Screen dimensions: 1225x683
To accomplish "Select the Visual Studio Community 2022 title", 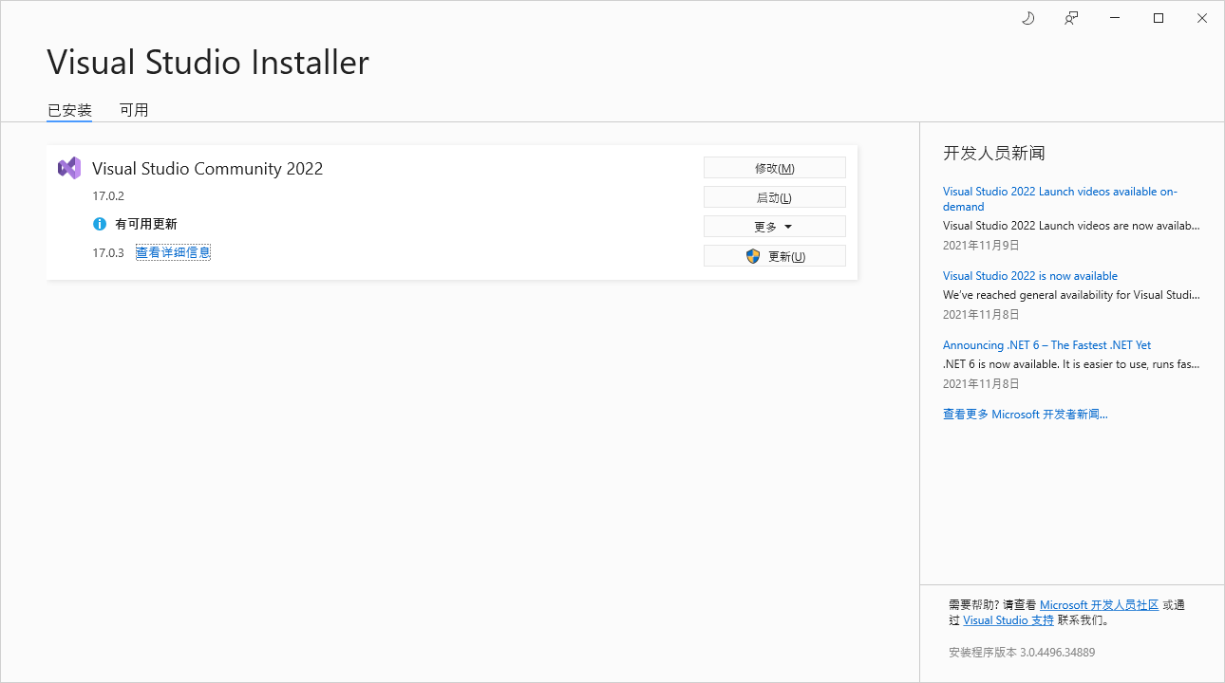I will [x=207, y=169].
